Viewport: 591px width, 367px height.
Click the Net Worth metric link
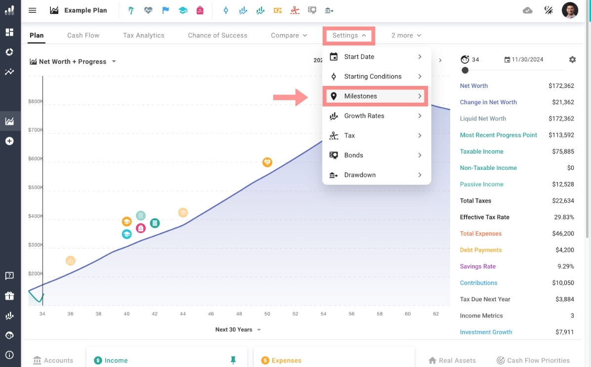(473, 86)
